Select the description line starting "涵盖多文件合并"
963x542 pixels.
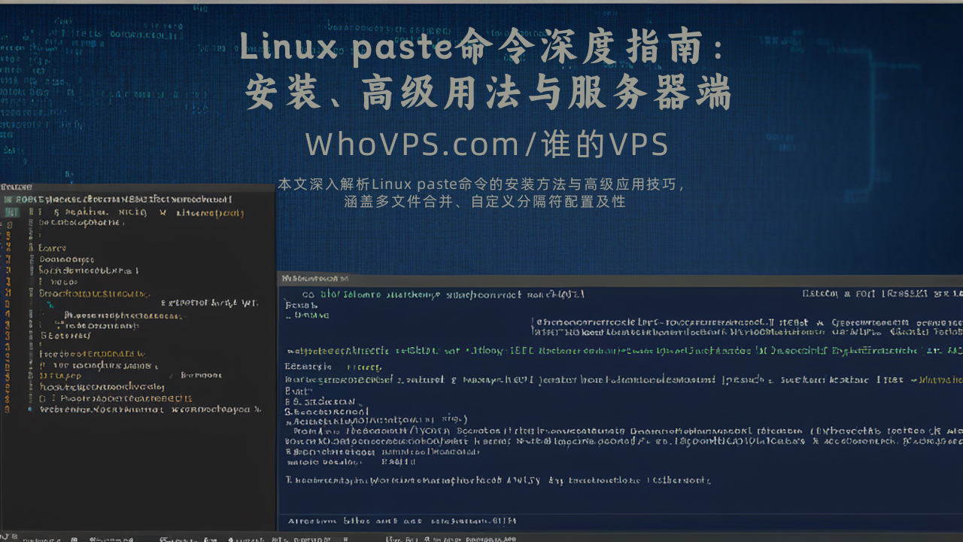pyautogui.click(x=485, y=202)
